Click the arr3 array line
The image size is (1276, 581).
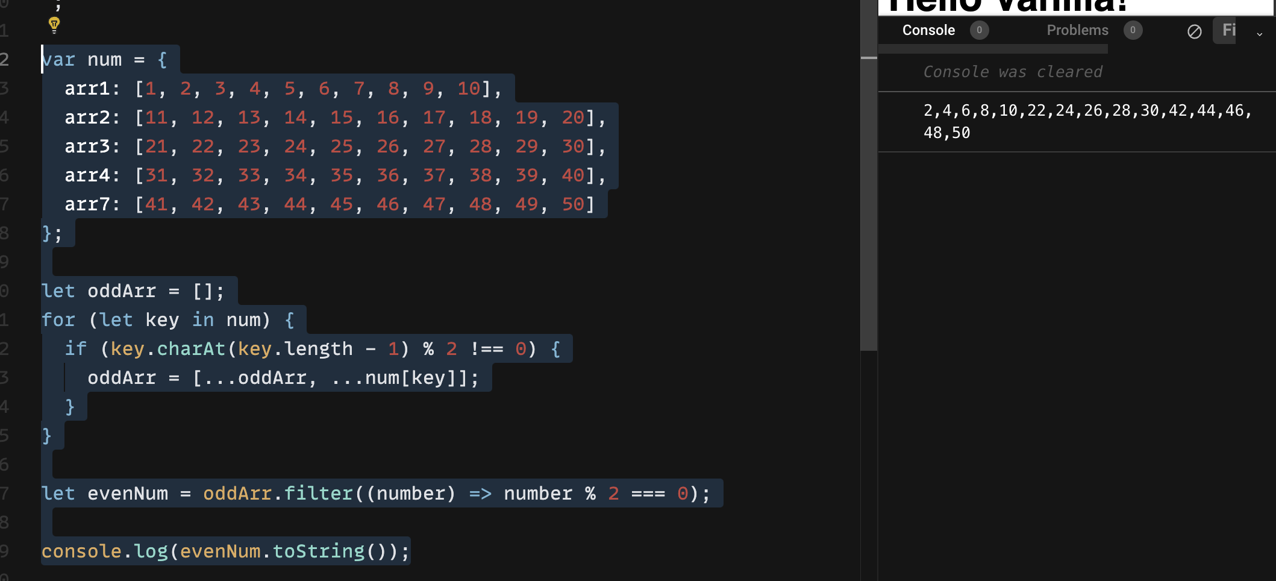(335, 146)
